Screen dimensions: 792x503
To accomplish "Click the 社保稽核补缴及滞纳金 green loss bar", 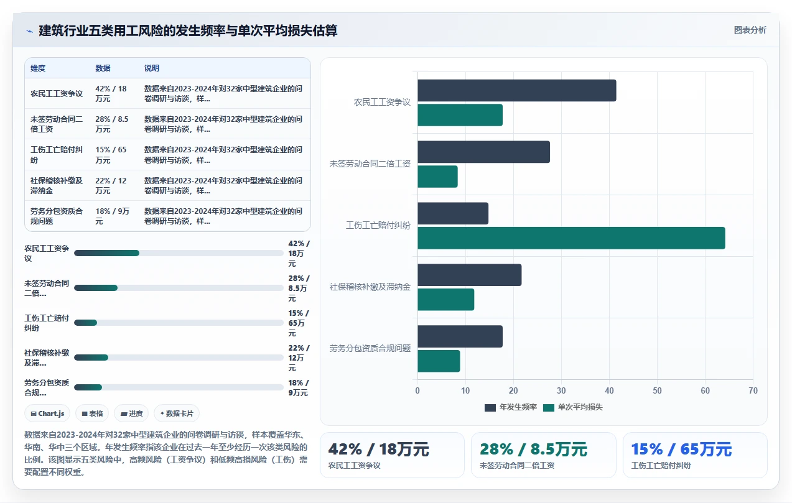I will [445, 299].
